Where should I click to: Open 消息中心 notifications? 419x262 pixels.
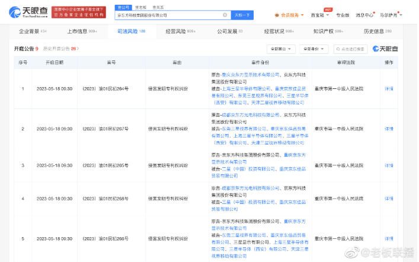364,15
